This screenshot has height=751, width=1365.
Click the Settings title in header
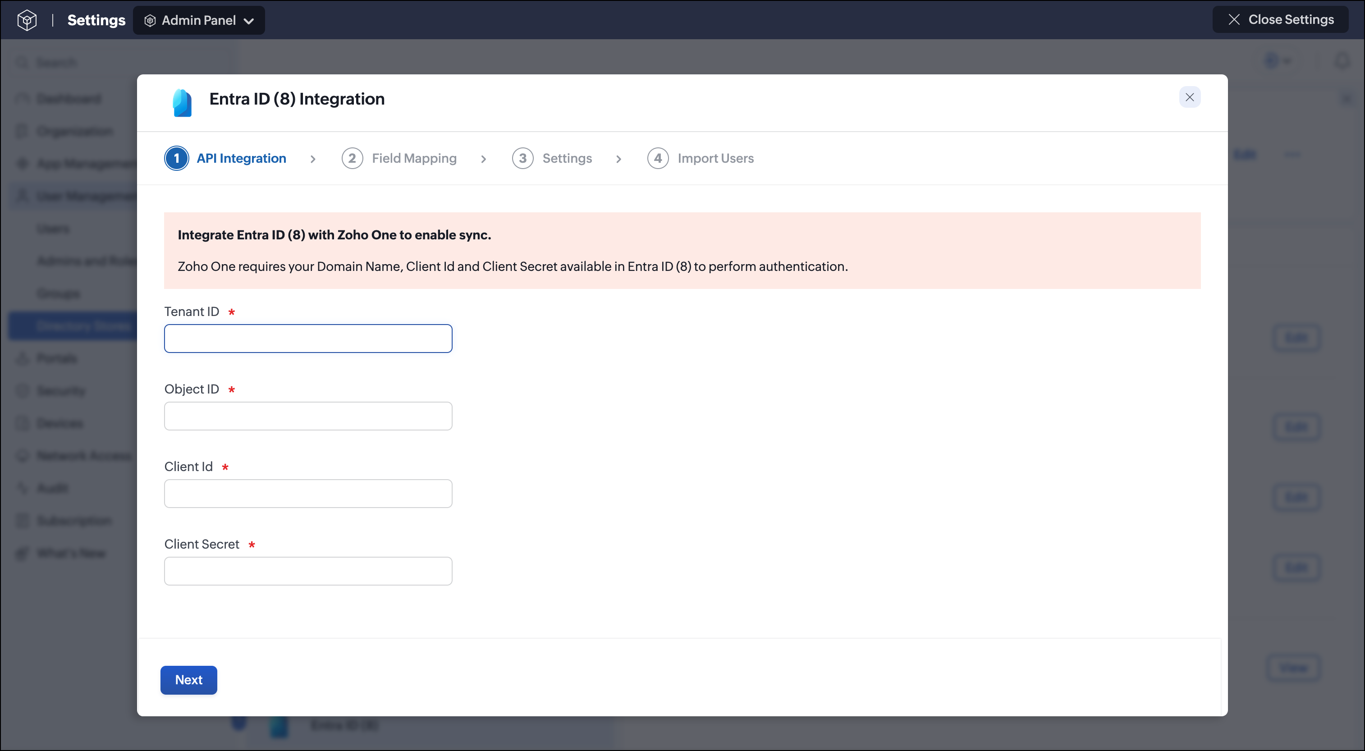click(x=96, y=20)
